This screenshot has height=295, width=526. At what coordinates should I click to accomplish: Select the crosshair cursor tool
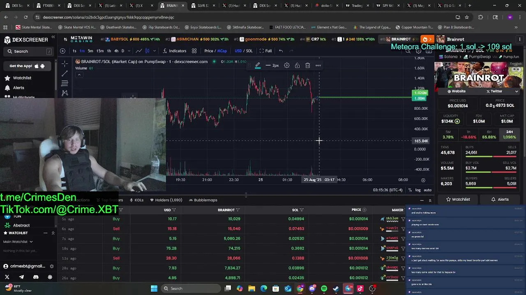click(65, 64)
